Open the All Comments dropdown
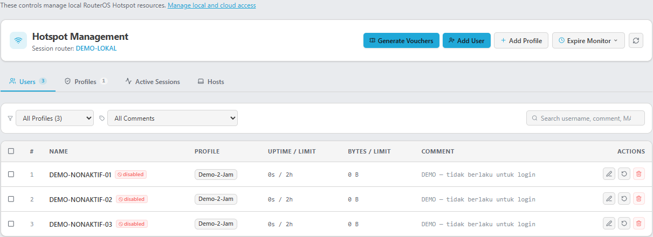The width and height of the screenshot is (653, 237). [173, 118]
